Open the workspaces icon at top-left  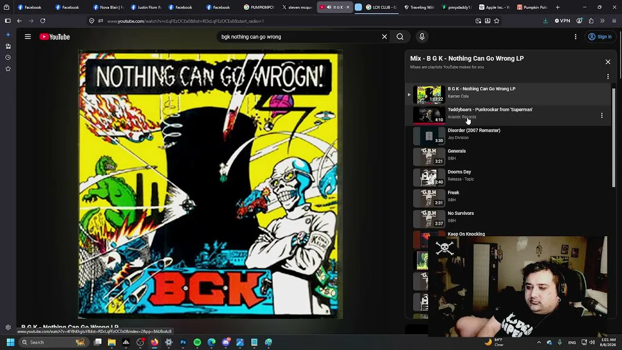point(6,7)
